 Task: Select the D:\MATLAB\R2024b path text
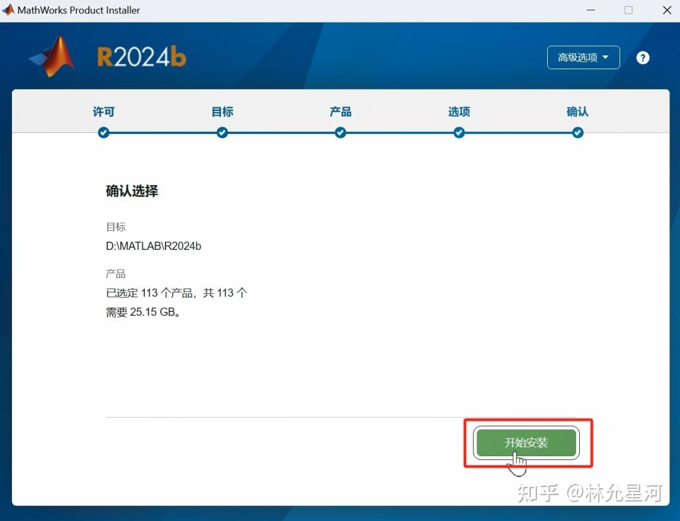tap(154, 246)
